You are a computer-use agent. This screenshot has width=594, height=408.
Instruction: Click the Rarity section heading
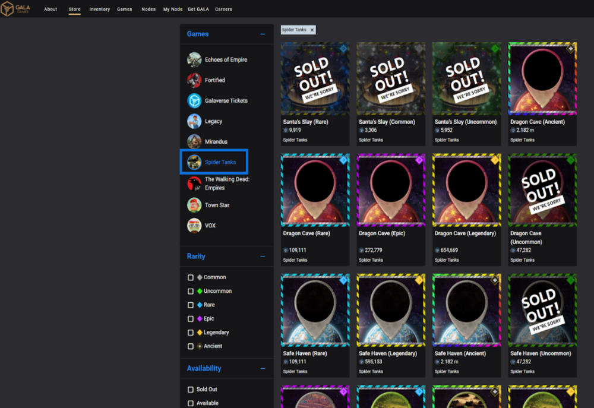196,257
